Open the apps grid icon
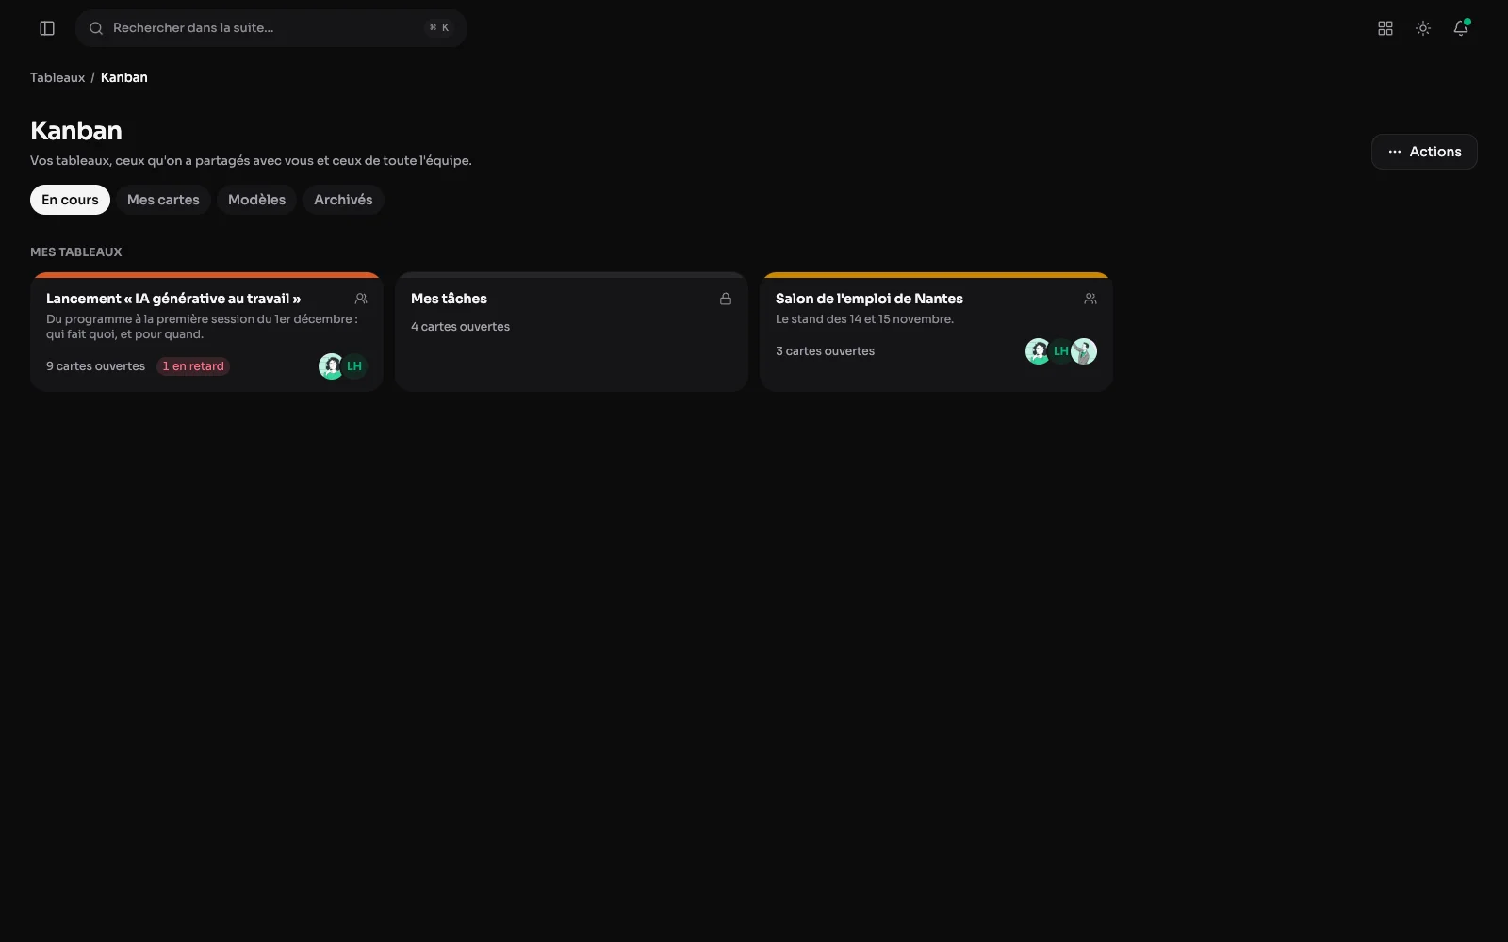The width and height of the screenshot is (1508, 942). point(1385,28)
